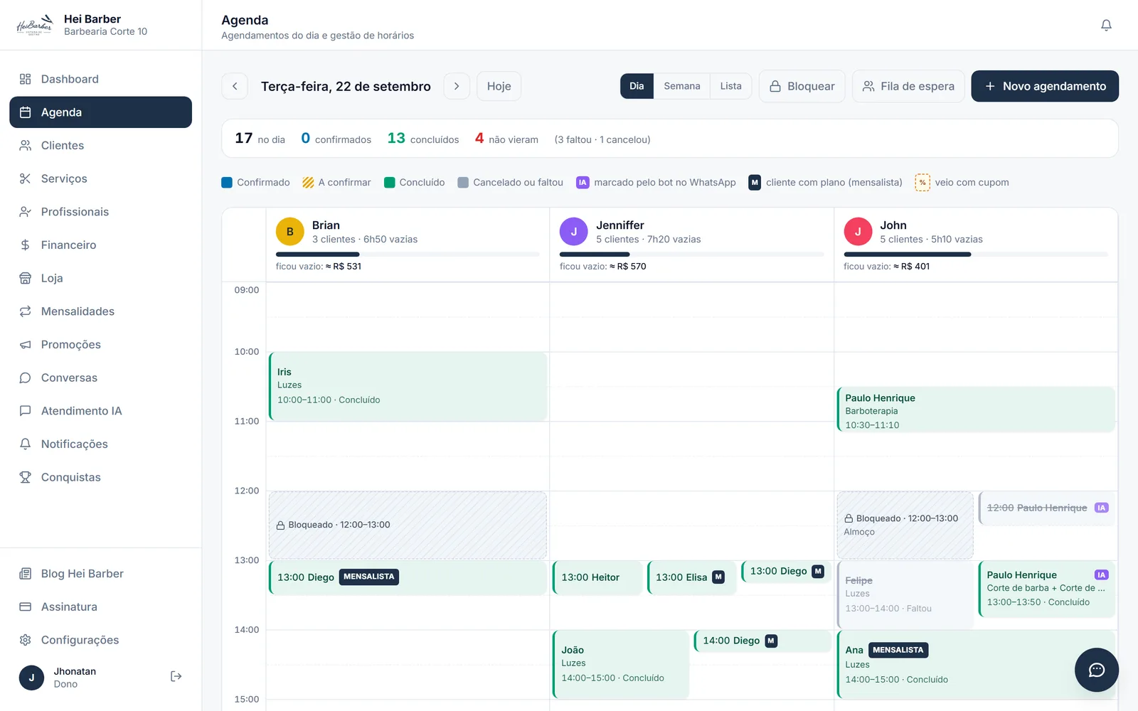This screenshot has width=1138, height=711.
Task: Open Dashboard from sidebar
Action: (100, 79)
